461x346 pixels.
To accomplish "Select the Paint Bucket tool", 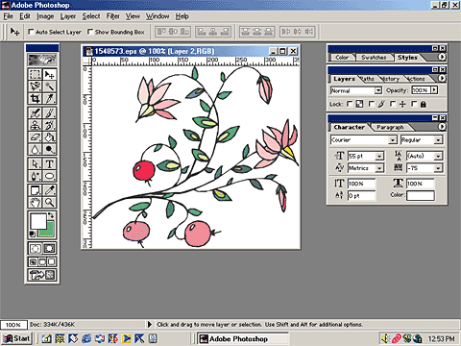I will pos(49,137).
